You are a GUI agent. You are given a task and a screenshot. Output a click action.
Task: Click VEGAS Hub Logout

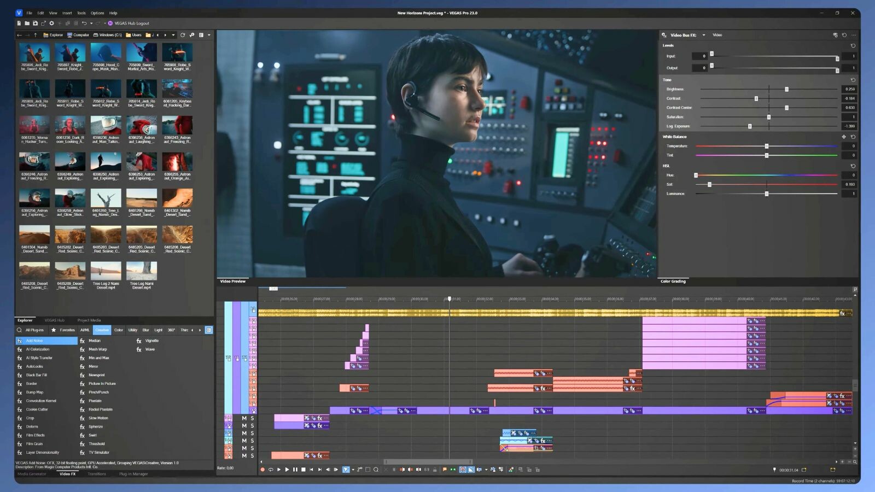point(131,24)
